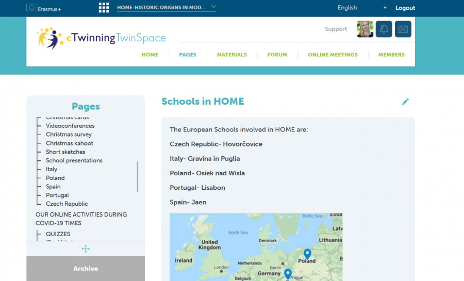464x281 pixels.
Task: Open the Christmas survey page
Action: [x=69, y=134]
